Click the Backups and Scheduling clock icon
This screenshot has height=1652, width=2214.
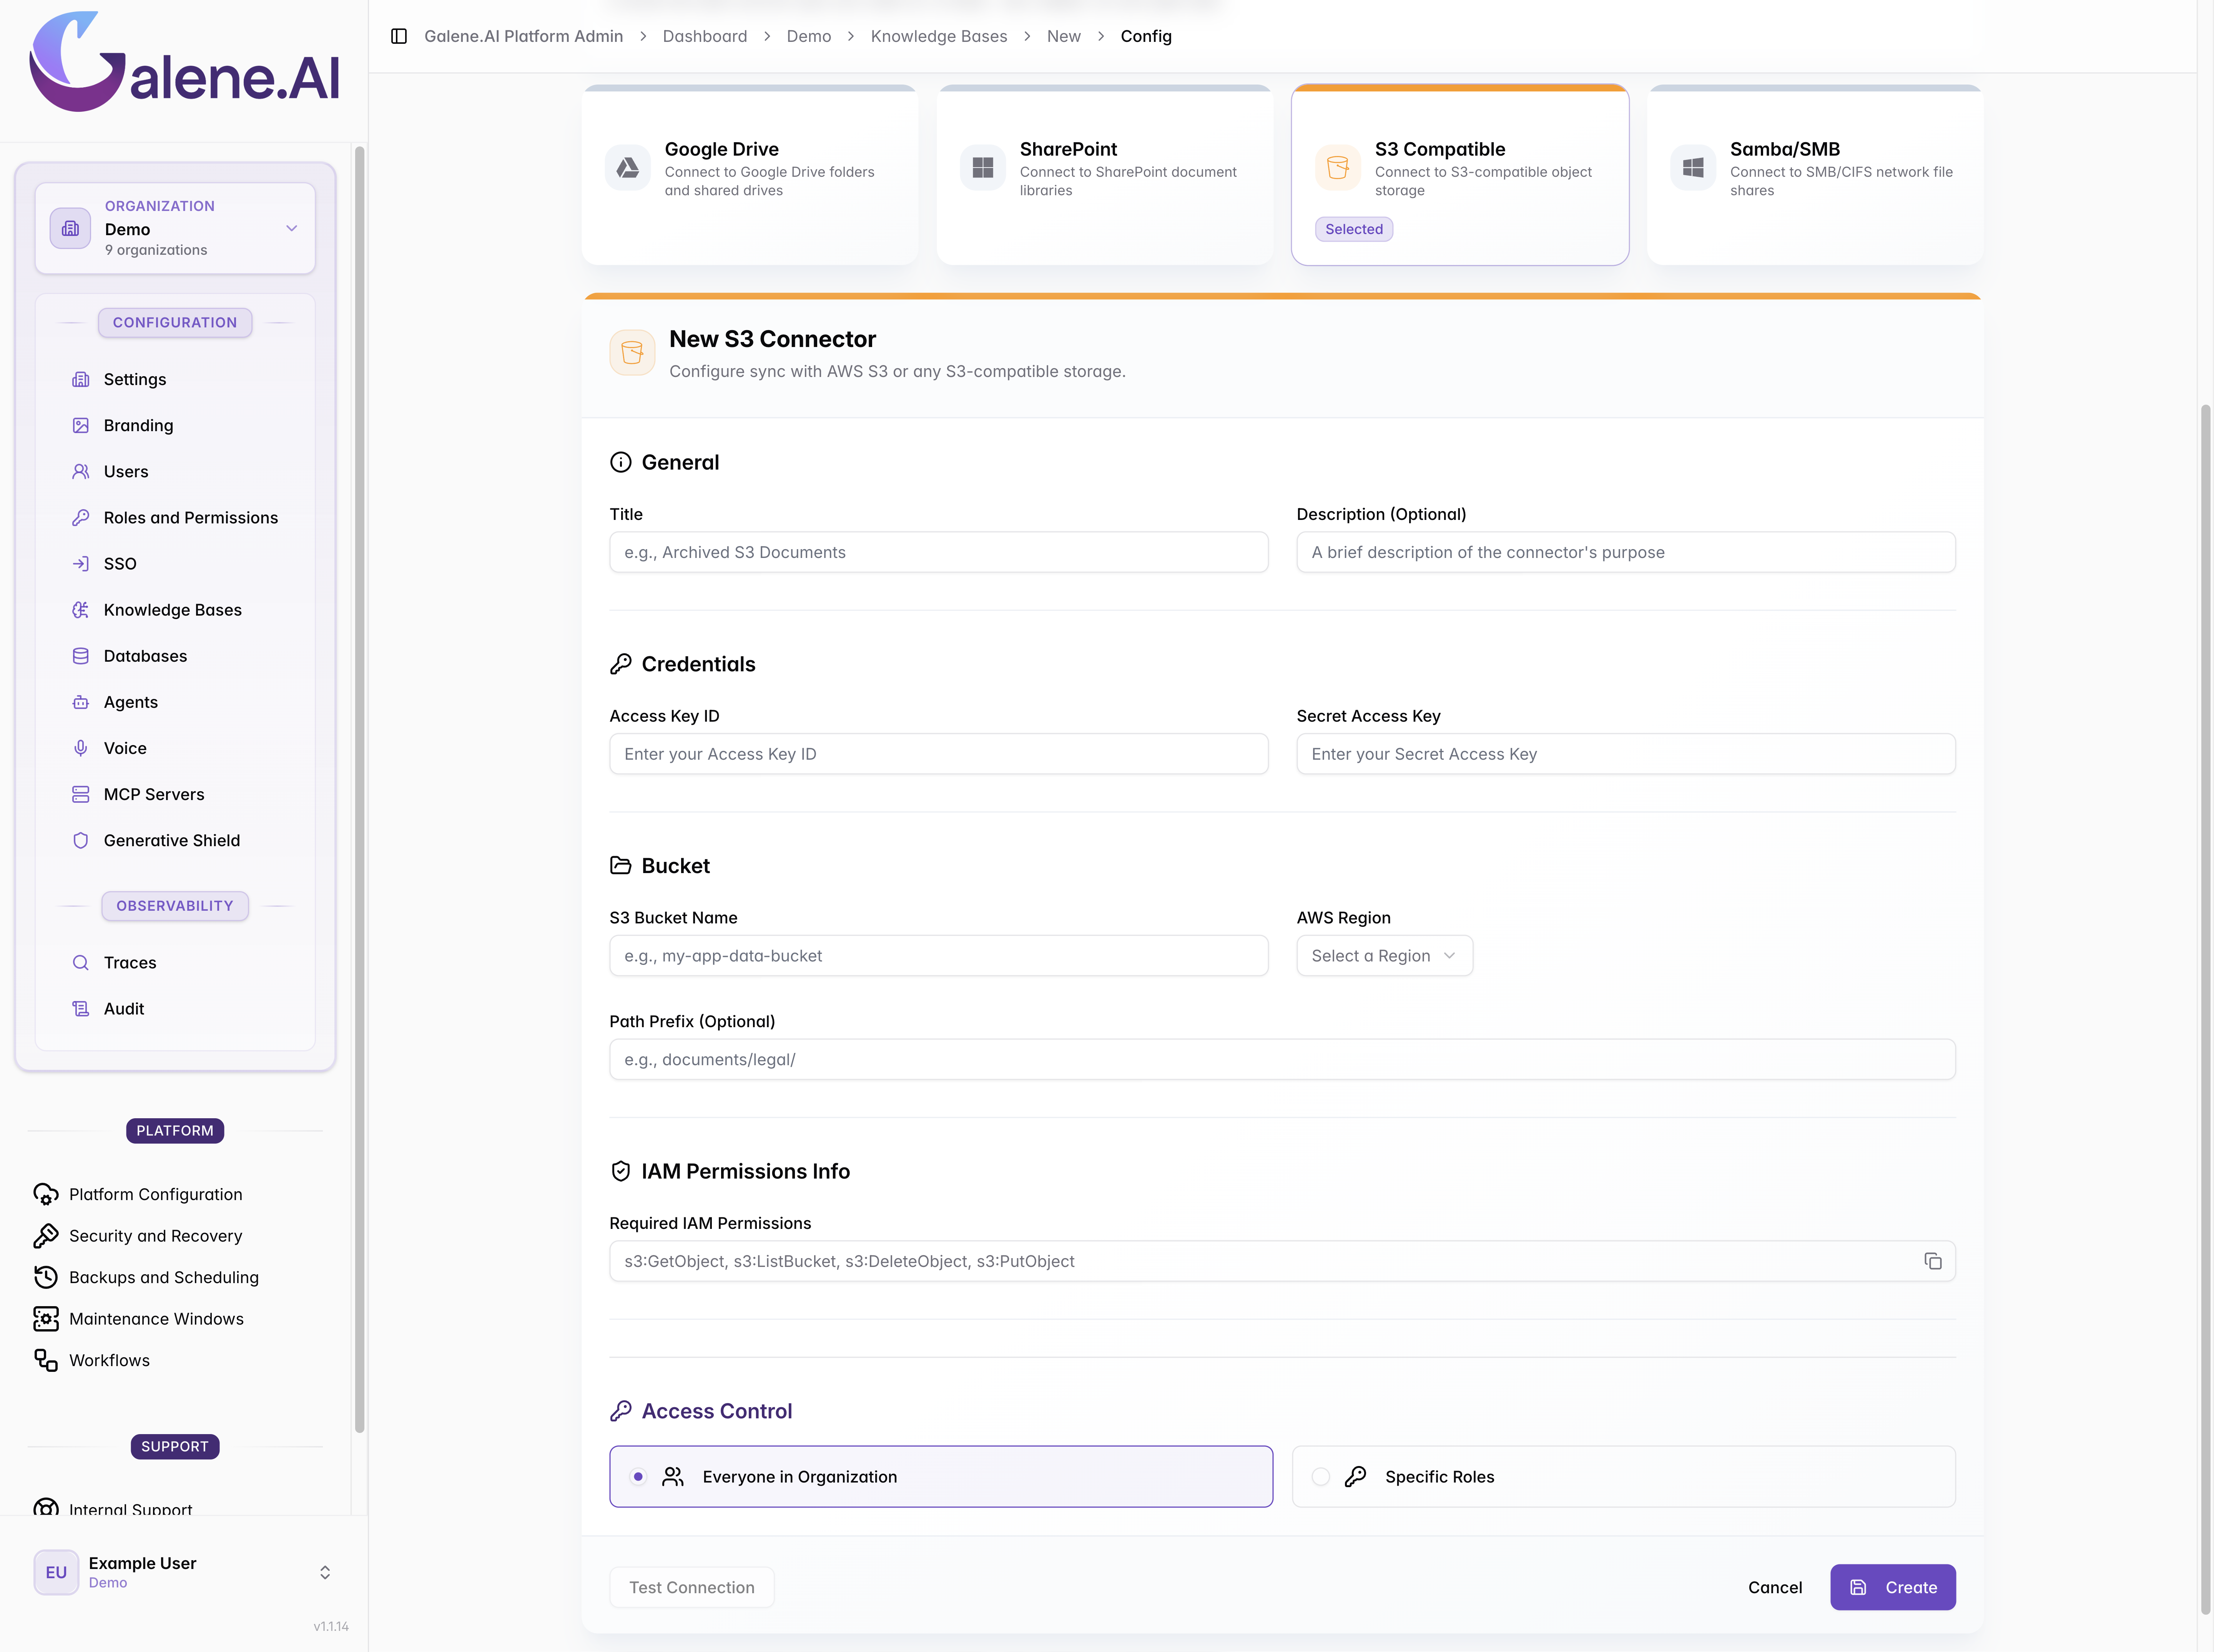(x=46, y=1277)
